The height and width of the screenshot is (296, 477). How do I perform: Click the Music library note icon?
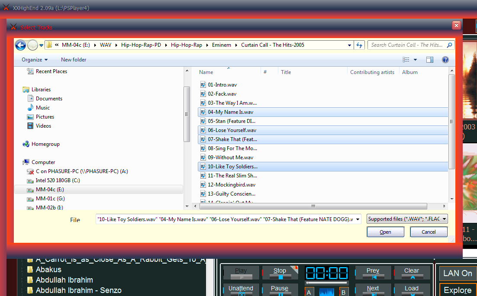tap(30, 107)
